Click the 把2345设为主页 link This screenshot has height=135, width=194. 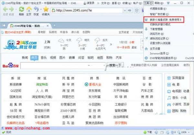[x=18, y=32]
